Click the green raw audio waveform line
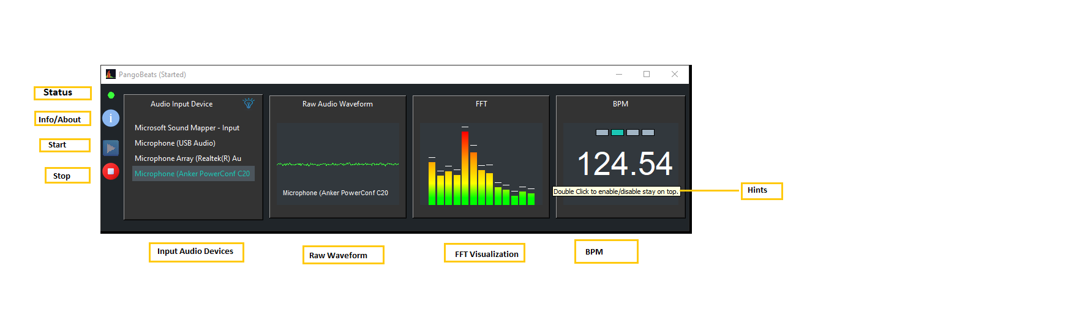Image resolution: width=1085 pixels, height=309 pixels. (337, 164)
